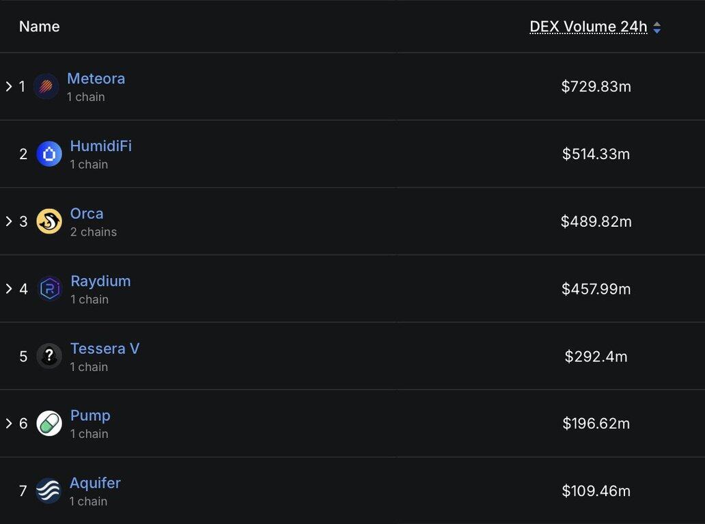Click the DEX Volume 24h column header
Viewport: 705px width, 524px height.
pyautogui.click(x=588, y=27)
